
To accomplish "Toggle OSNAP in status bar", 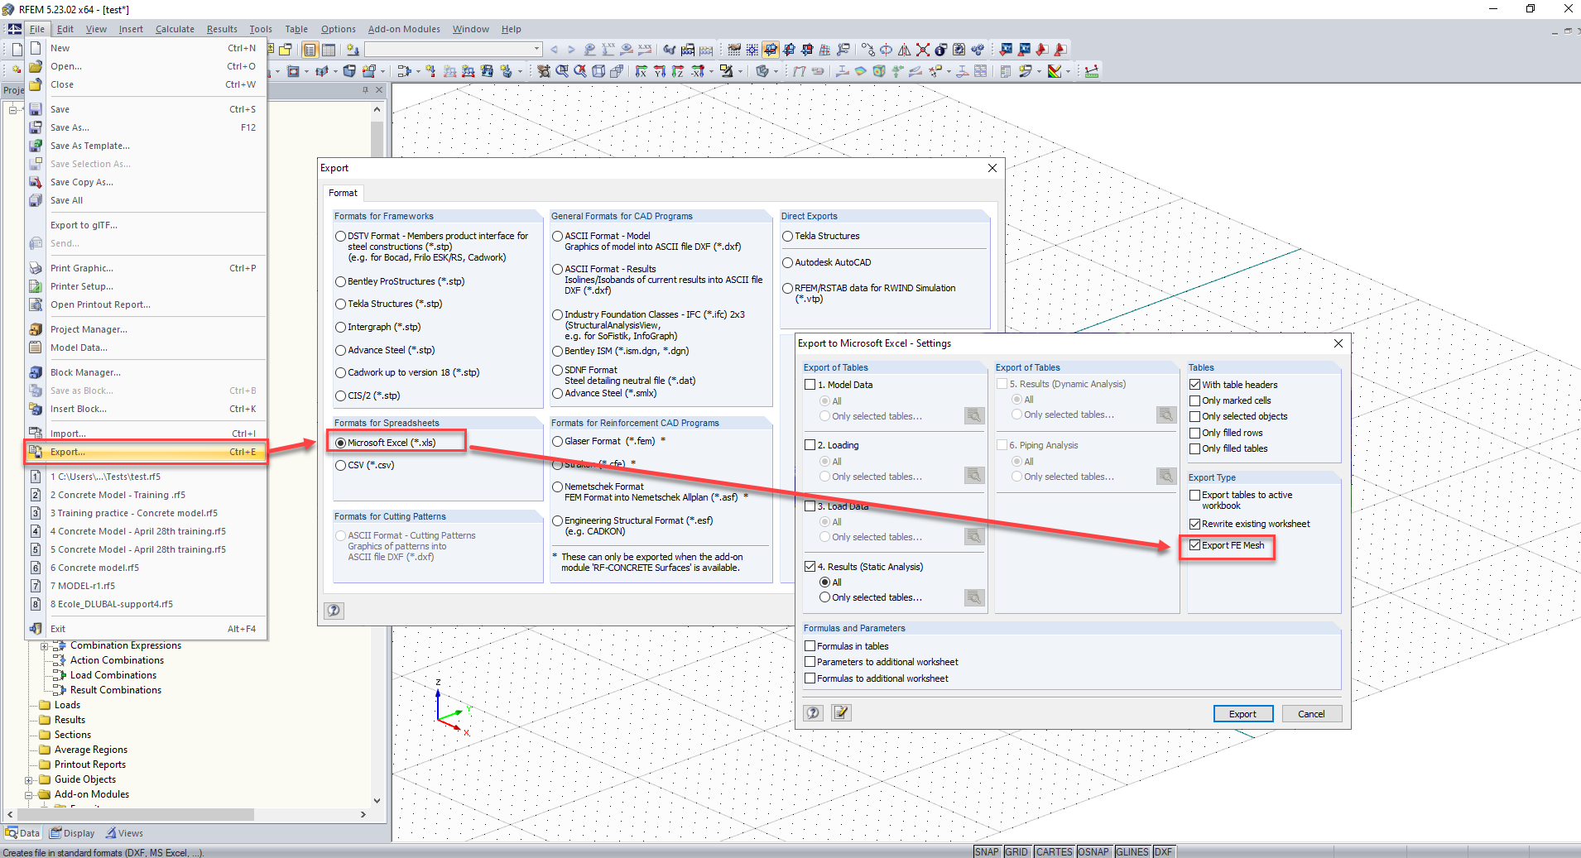I will coord(1093,851).
